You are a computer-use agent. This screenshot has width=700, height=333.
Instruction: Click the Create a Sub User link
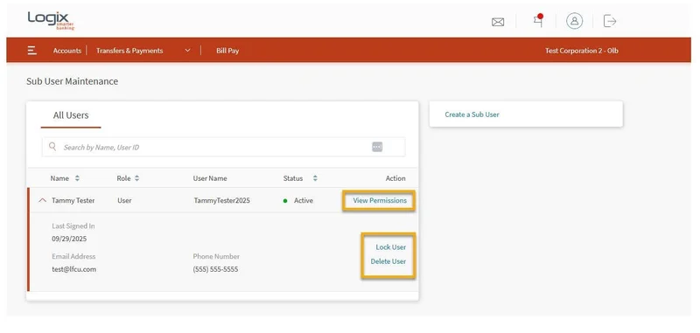pos(472,114)
